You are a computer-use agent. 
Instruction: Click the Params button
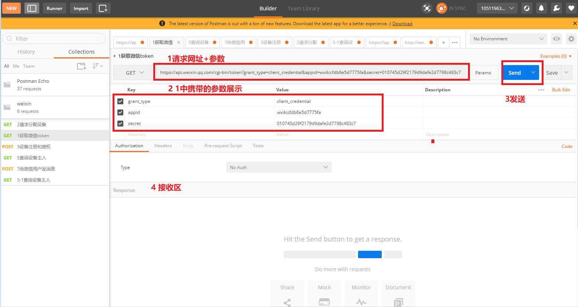coord(483,72)
